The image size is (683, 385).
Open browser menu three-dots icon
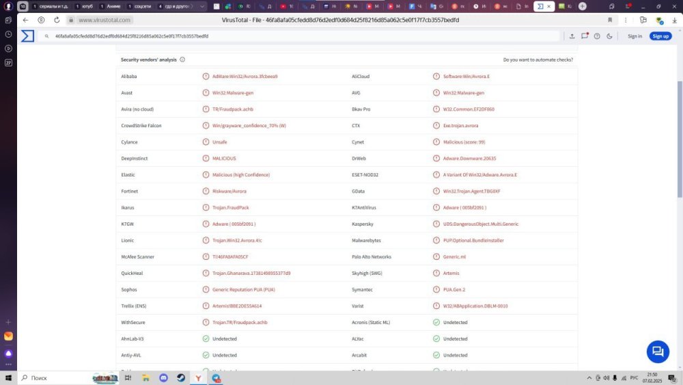click(626, 20)
